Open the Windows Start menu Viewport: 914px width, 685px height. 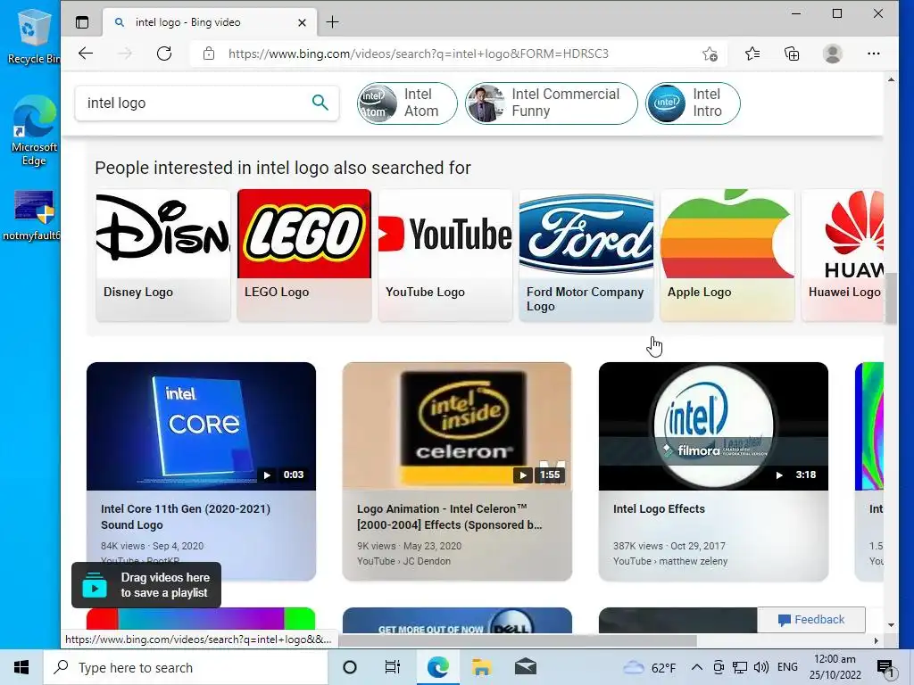coord(21,667)
